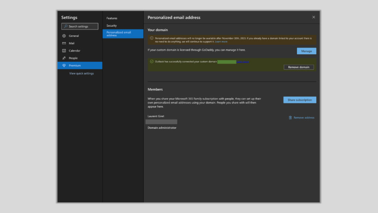This screenshot has width=378, height=213.
Task: Select the Laurent Giret member entry
Action: tap(156, 116)
